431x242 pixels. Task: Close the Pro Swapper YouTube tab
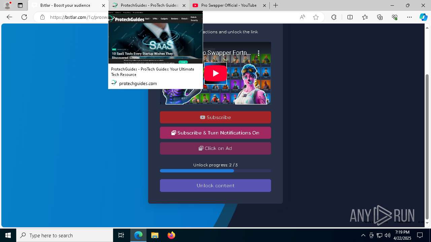click(264, 5)
